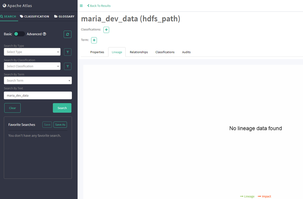Add a classification with the plus icon
303x199 pixels.
106,30
